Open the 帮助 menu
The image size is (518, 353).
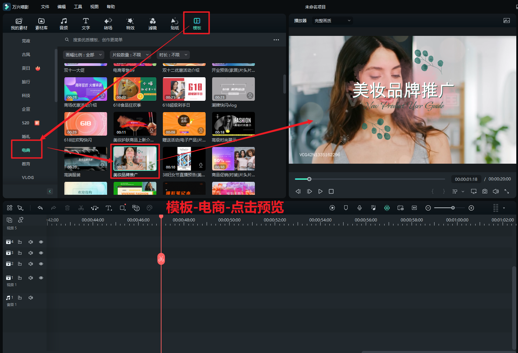[x=111, y=6]
